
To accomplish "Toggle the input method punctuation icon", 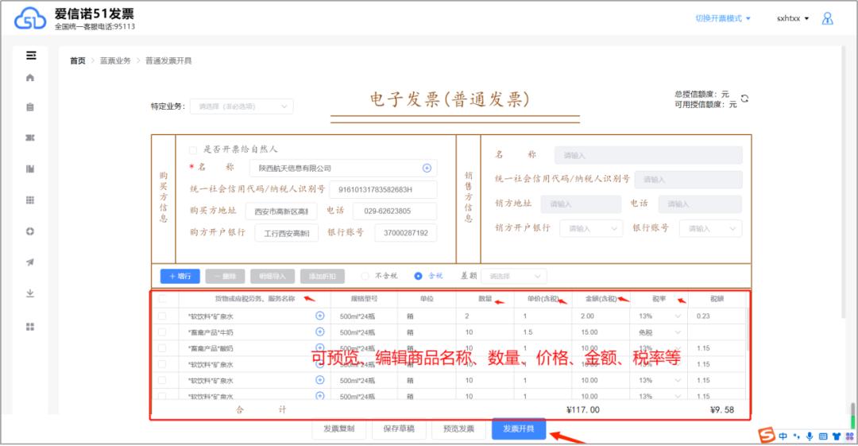I will tap(797, 436).
